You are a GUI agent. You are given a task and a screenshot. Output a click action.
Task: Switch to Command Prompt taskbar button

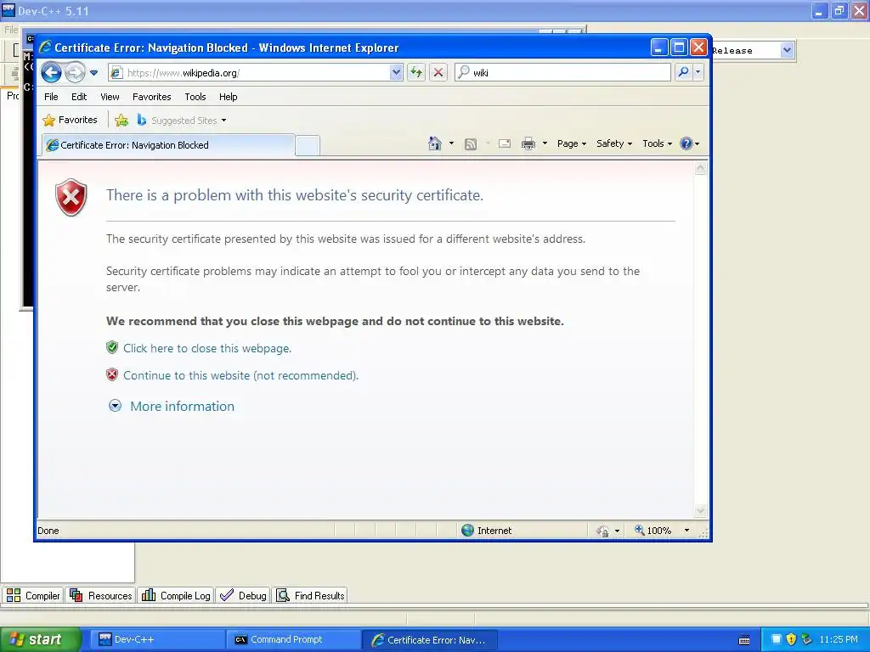tap(292, 639)
